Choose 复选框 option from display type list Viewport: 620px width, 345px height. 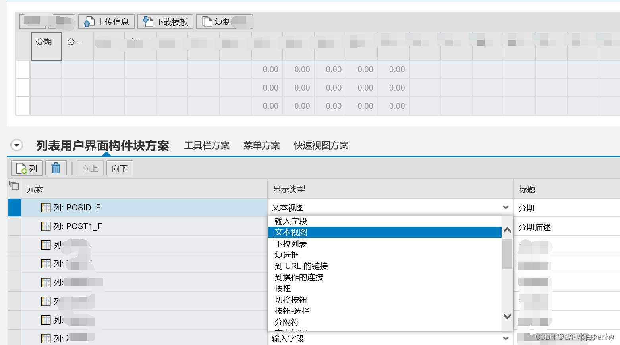287,254
